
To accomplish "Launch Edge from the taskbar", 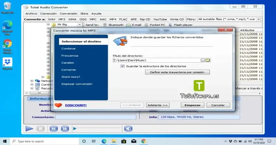I will click(x=104, y=141).
